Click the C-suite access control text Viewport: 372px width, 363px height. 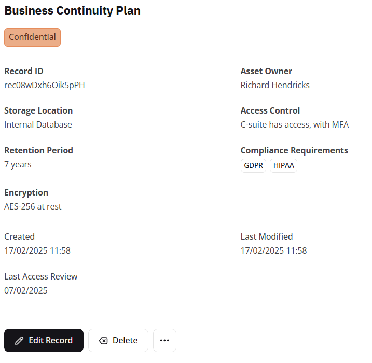(294, 124)
